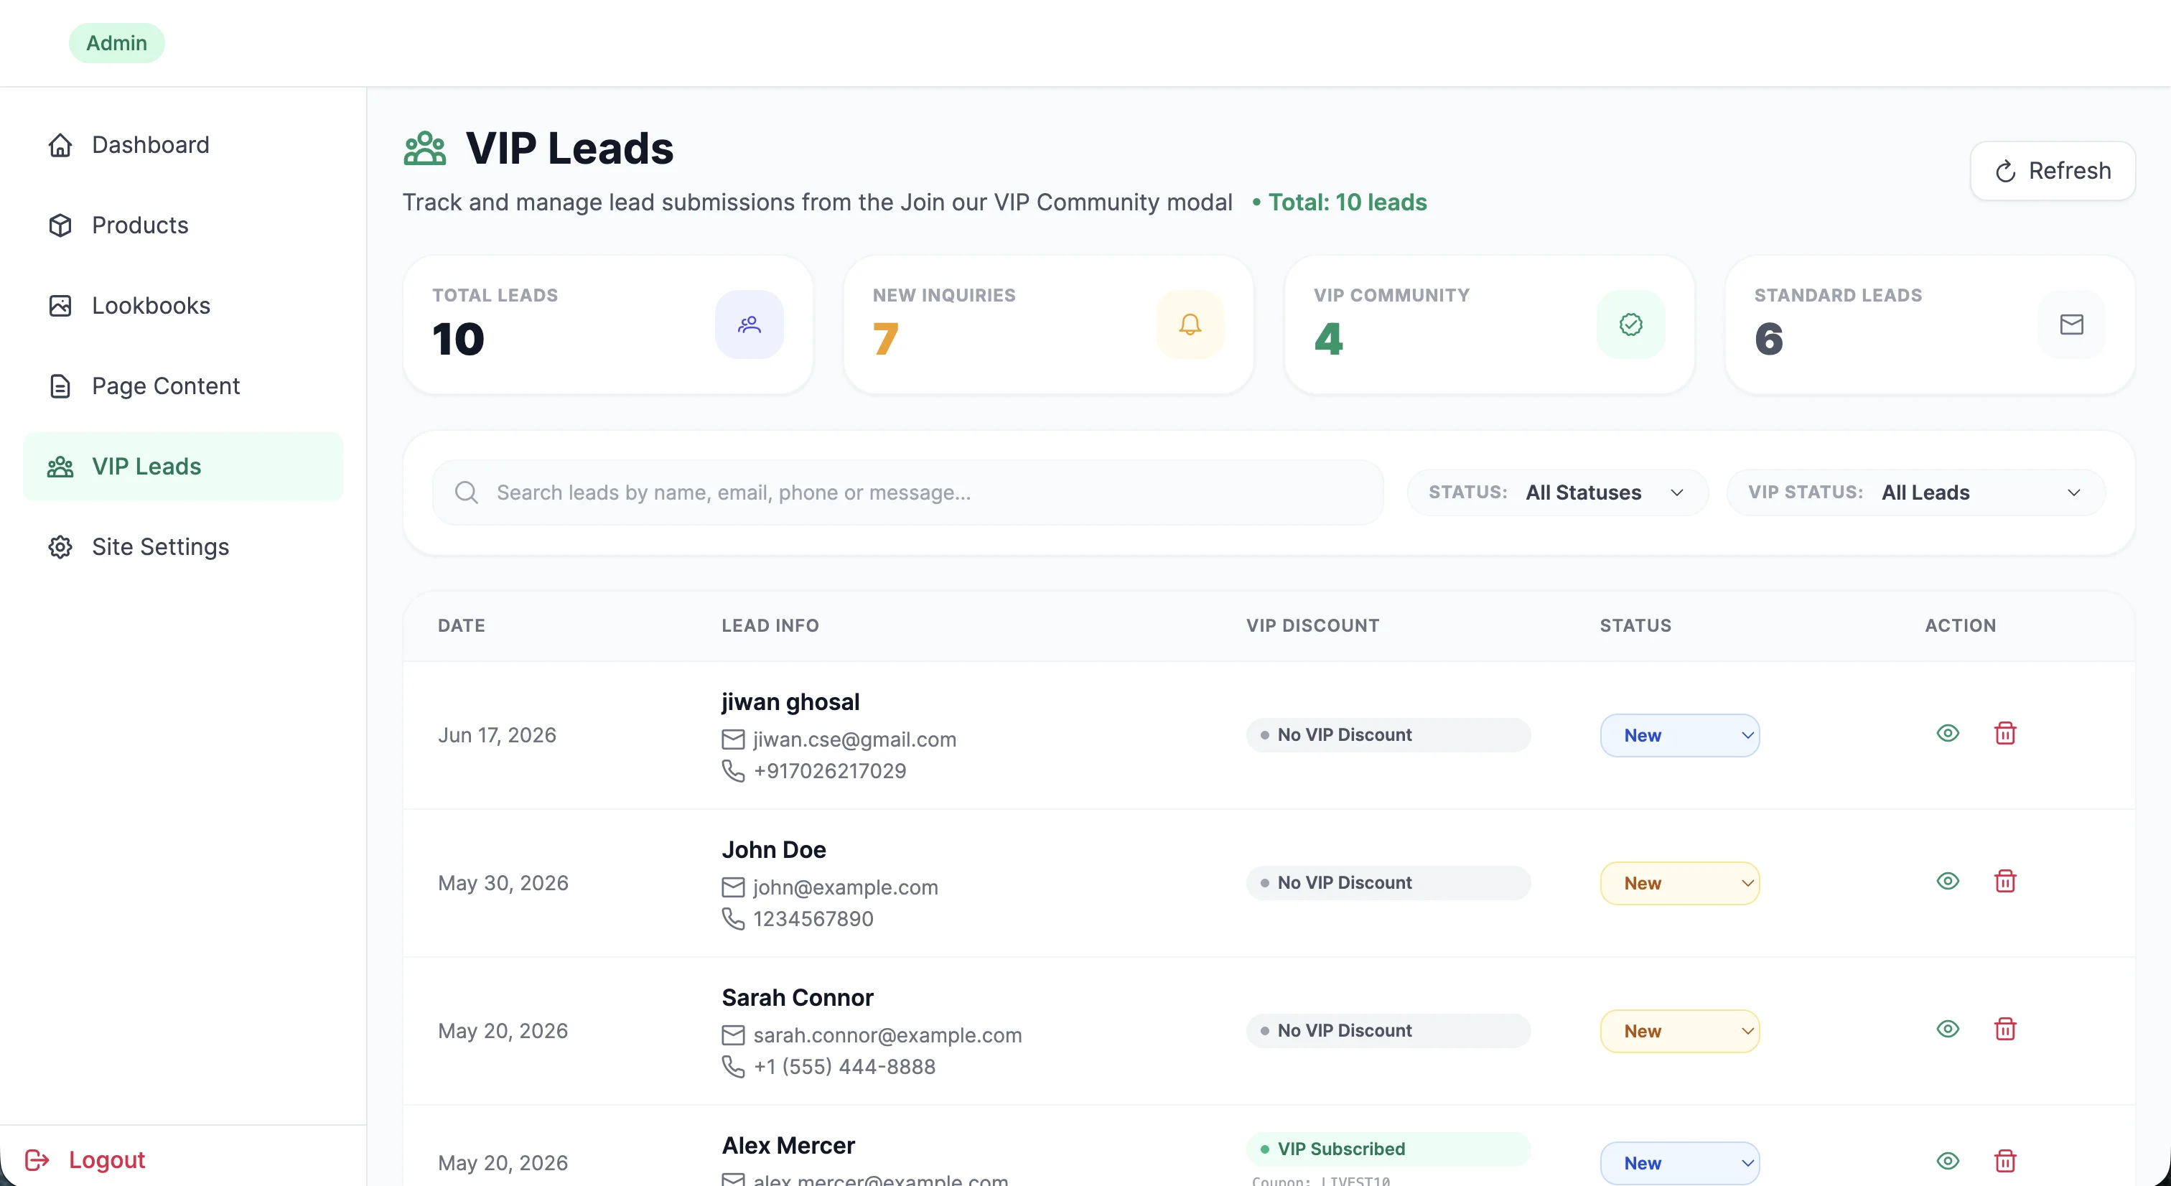Click the VIP Subscribed badge for Alex Mercer
This screenshot has height=1186, width=2171.
[x=1388, y=1149]
